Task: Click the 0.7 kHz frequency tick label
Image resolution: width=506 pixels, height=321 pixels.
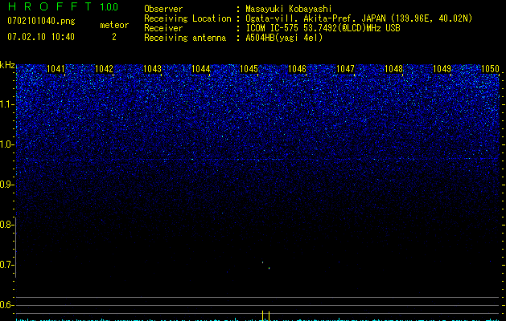Action: (6, 265)
